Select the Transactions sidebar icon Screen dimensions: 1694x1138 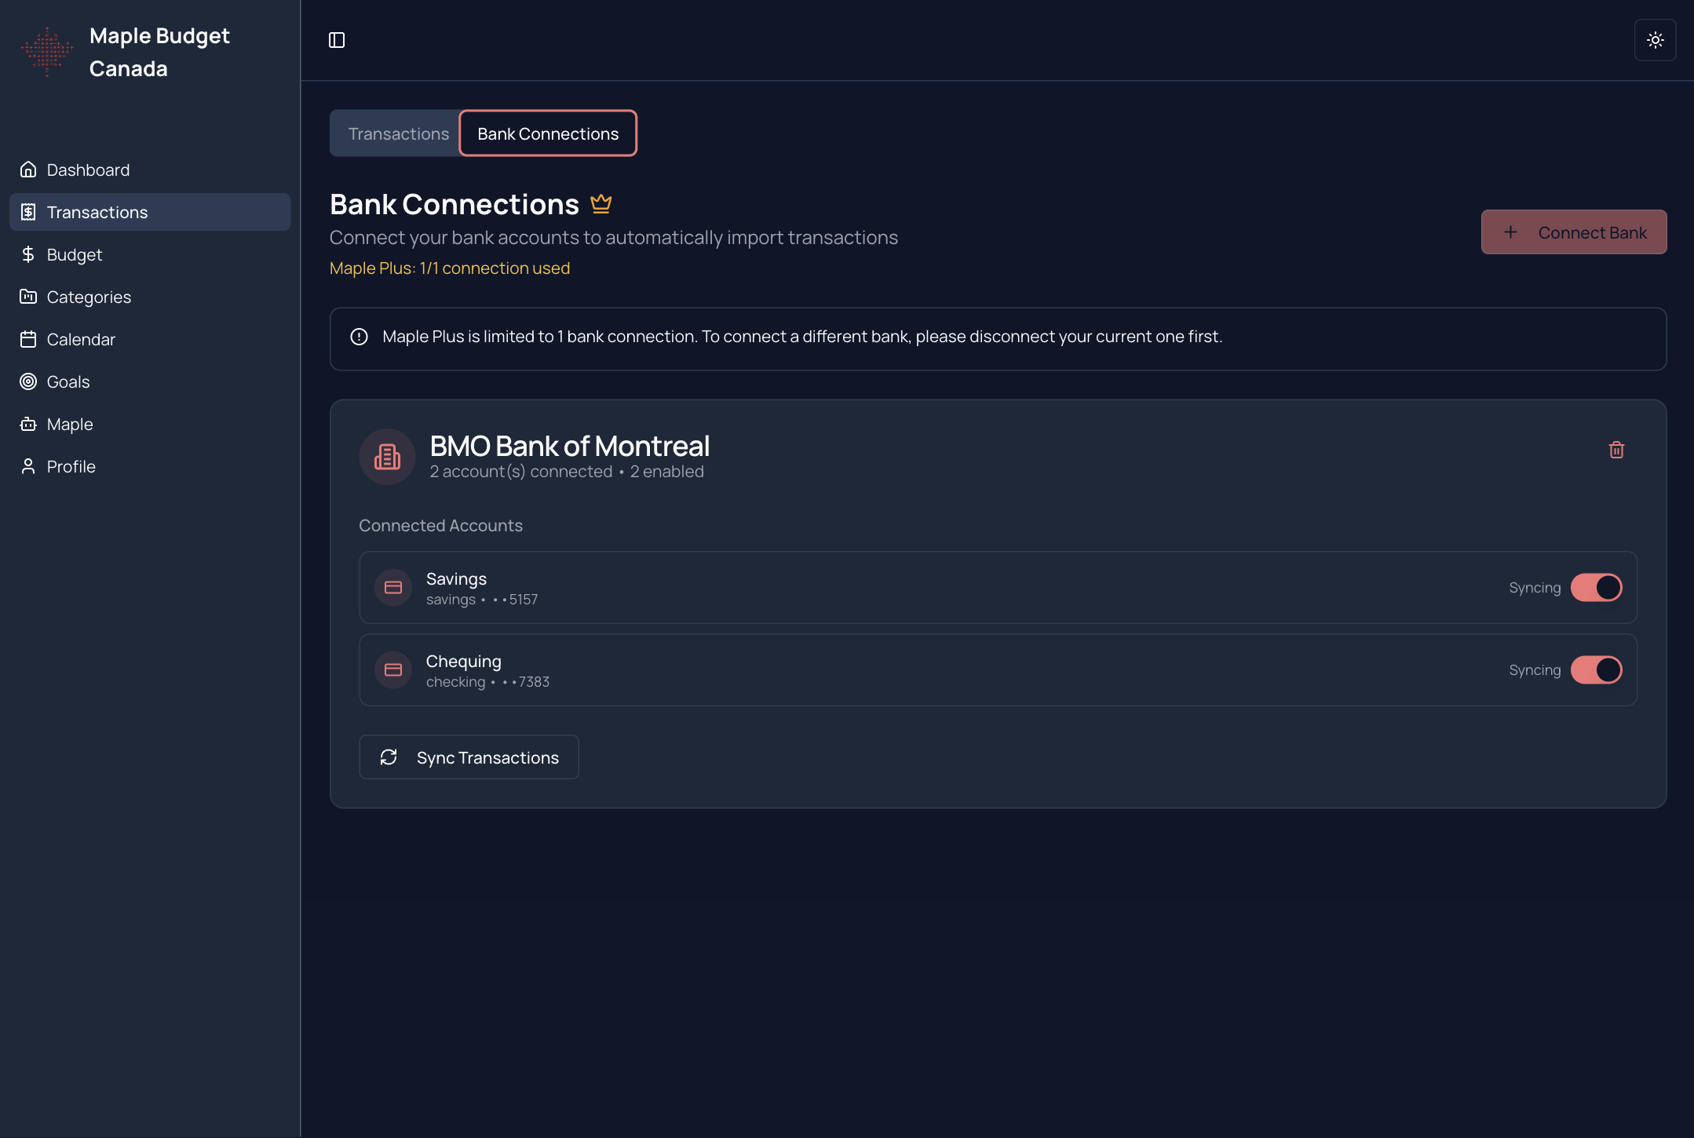point(28,212)
